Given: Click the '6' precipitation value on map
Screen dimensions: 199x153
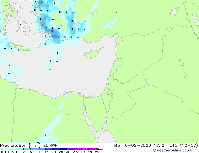Looking at the screenshot, I should point(40,19).
